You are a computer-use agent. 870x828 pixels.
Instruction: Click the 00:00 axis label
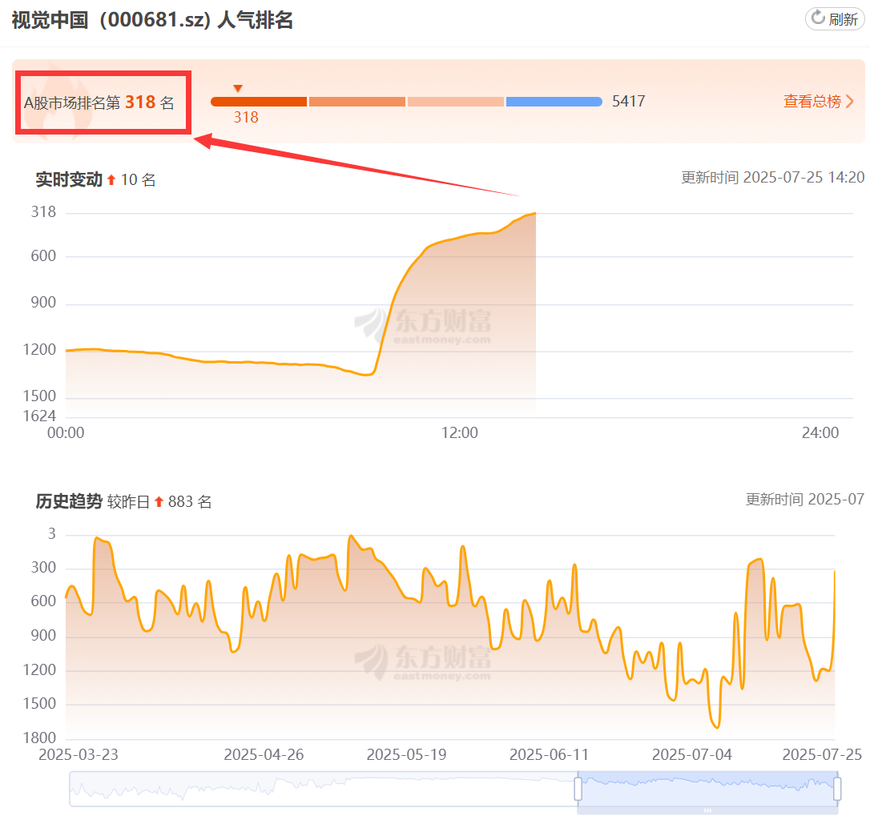click(x=66, y=432)
